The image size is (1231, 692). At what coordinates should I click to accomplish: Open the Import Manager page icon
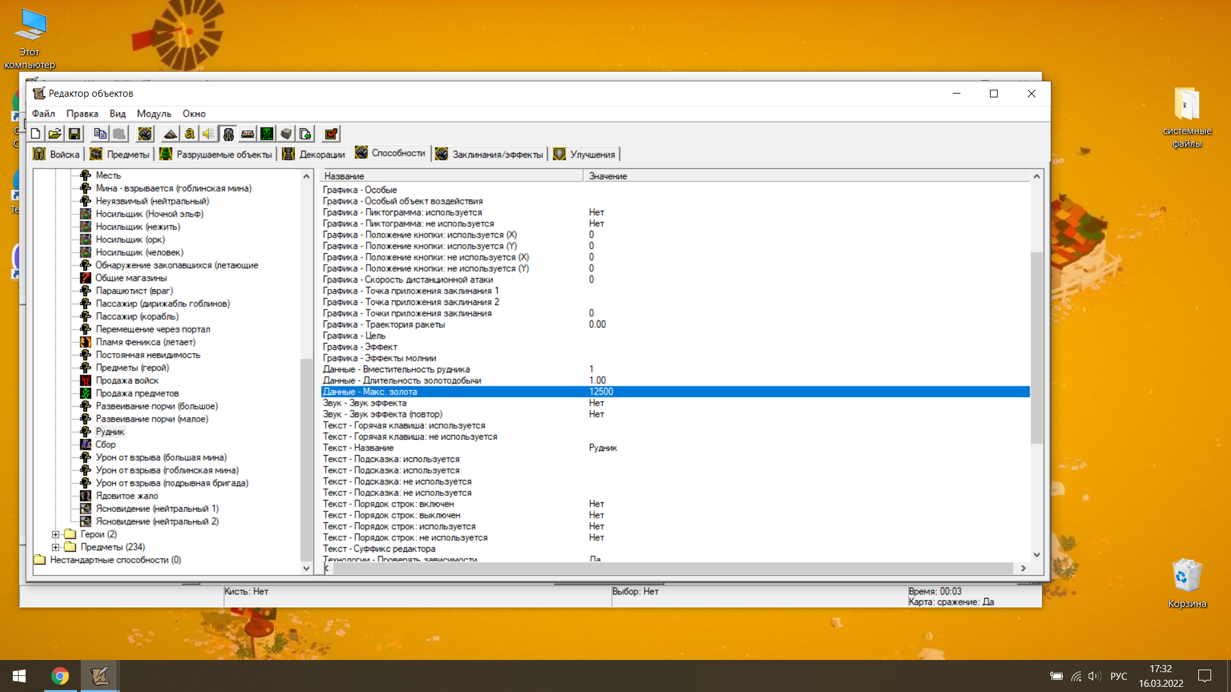(305, 134)
